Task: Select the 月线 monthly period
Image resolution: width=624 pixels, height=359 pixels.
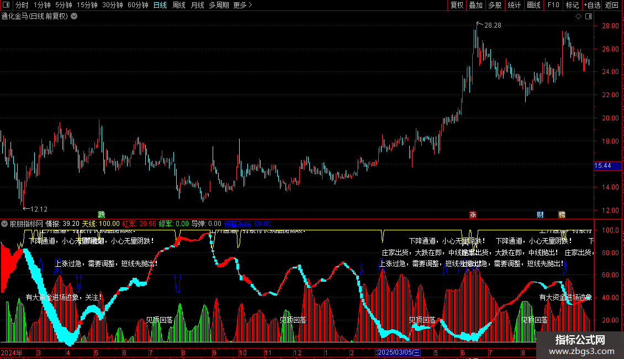Action: pos(197,5)
